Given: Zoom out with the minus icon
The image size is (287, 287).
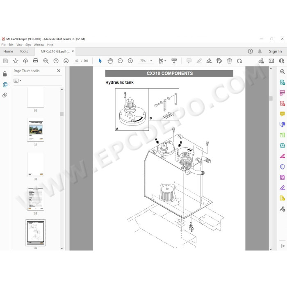Looking at the screenshot, I should click(x=120, y=61).
